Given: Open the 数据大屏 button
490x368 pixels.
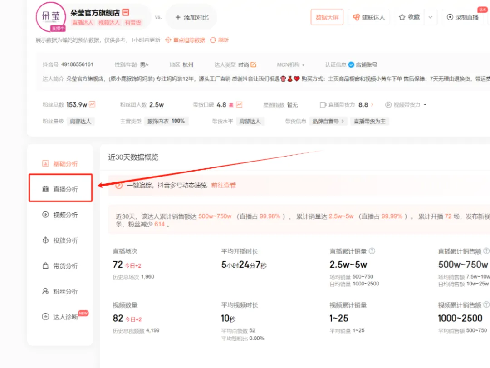Looking at the screenshot, I should 327,17.
